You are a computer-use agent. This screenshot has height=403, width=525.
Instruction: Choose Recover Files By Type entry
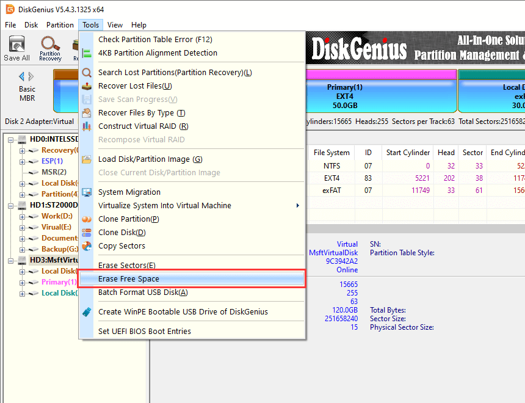coord(141,113)
